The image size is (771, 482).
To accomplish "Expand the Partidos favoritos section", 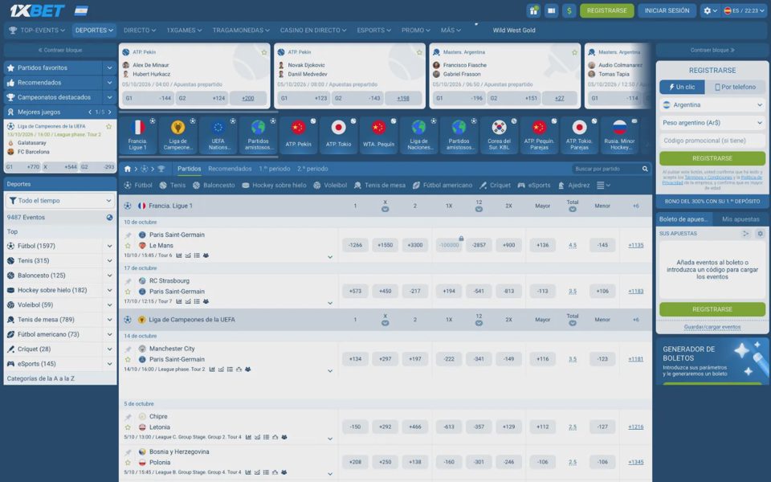I will [x=109, y=67].
